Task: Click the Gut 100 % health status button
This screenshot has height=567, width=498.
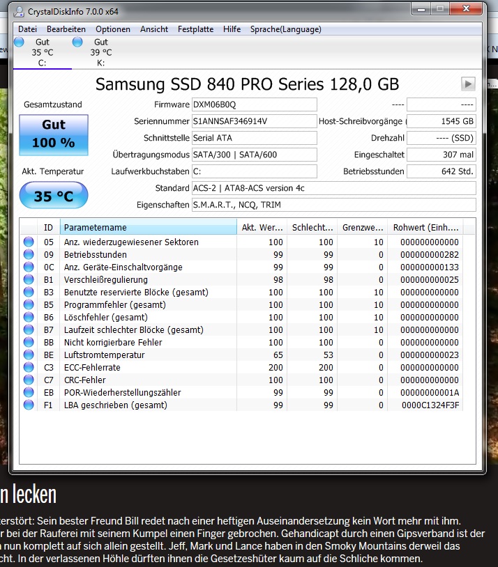Action: (x=54, y=135)
